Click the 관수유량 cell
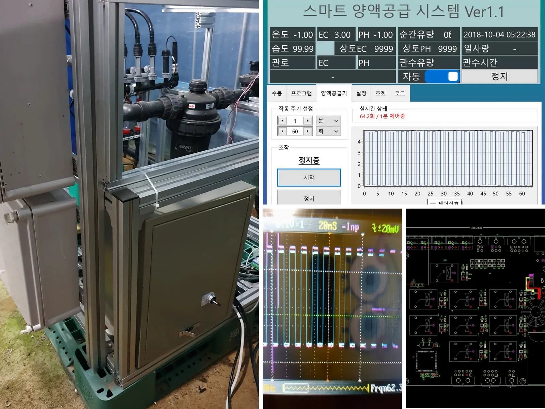The height and width of the screenshot is (409, 545). point(428,62)
